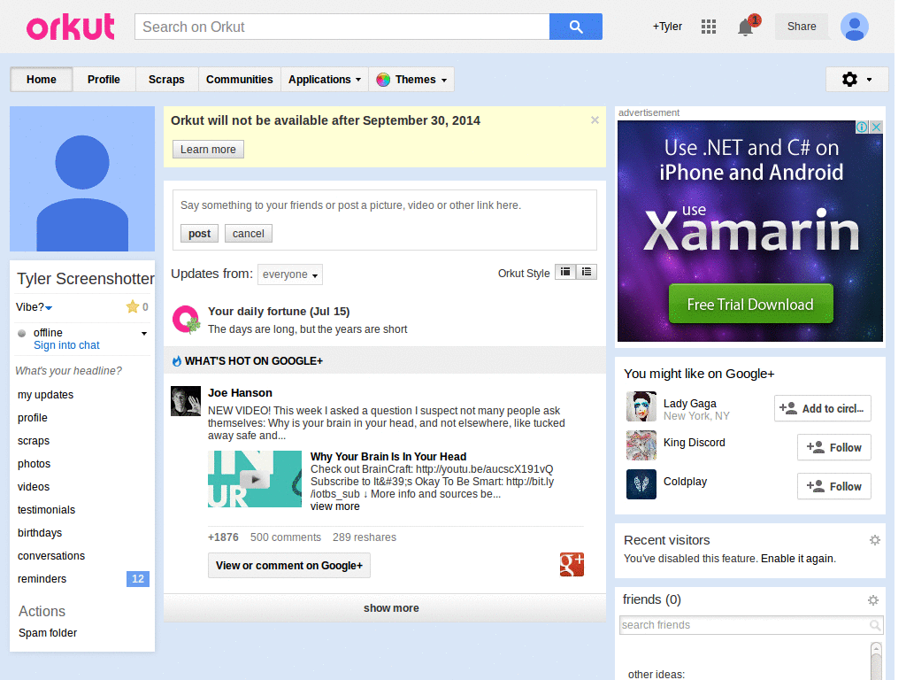
Task: Click the status update text box
Action: click(385, 205)
